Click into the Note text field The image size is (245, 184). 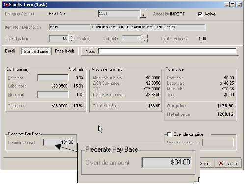coord(167,51)
